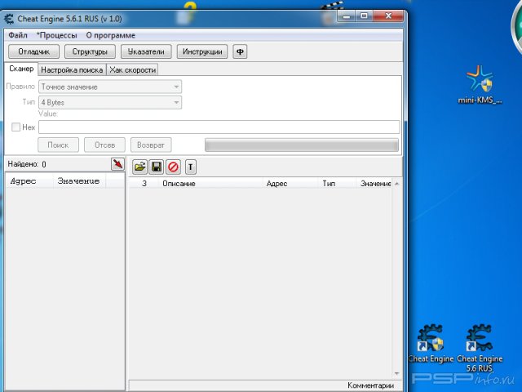The width and height of the screenshot is (522, 392).
Task: Switch to the Хак скорости tab
Action: point(132,70)
